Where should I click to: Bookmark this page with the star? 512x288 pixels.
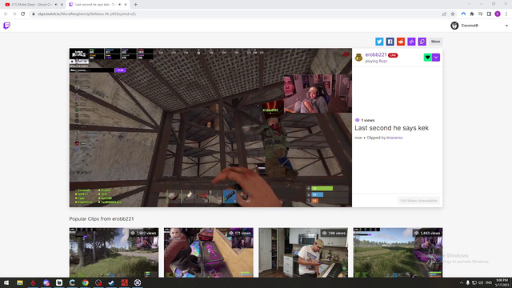(x=453, y=14)
